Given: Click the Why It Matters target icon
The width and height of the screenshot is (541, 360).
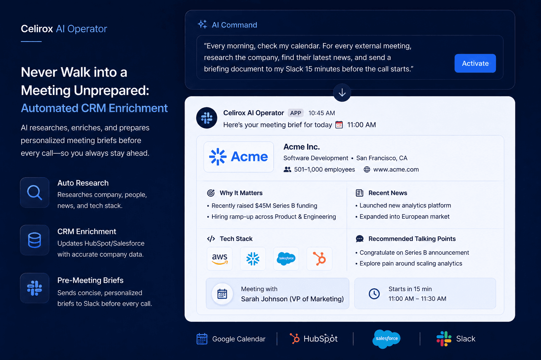Looking at the screenshot, I should 211,193.
